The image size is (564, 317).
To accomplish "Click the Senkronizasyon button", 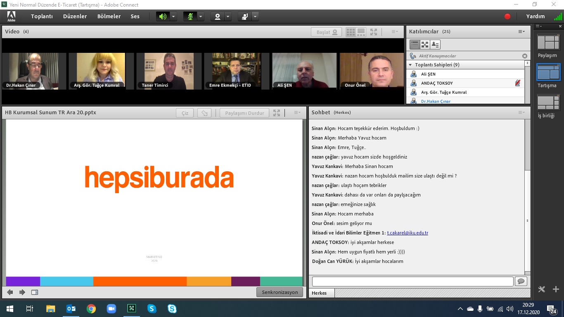I will pos(280,292).
